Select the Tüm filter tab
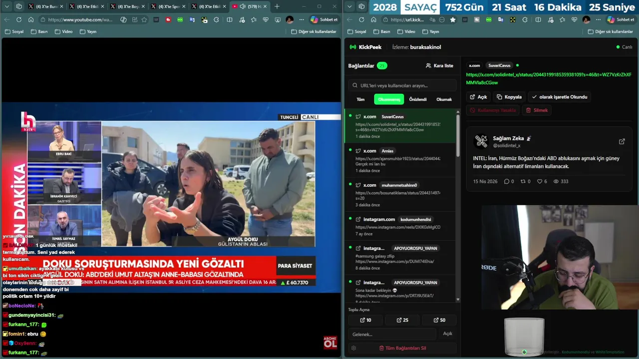 coord(360,99)
